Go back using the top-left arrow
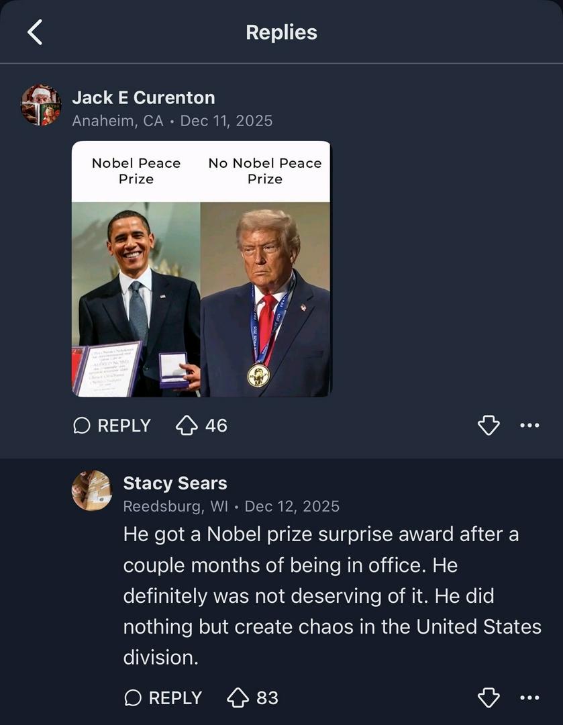This screenshot has height=725, width=563. (x=35, y=32)
